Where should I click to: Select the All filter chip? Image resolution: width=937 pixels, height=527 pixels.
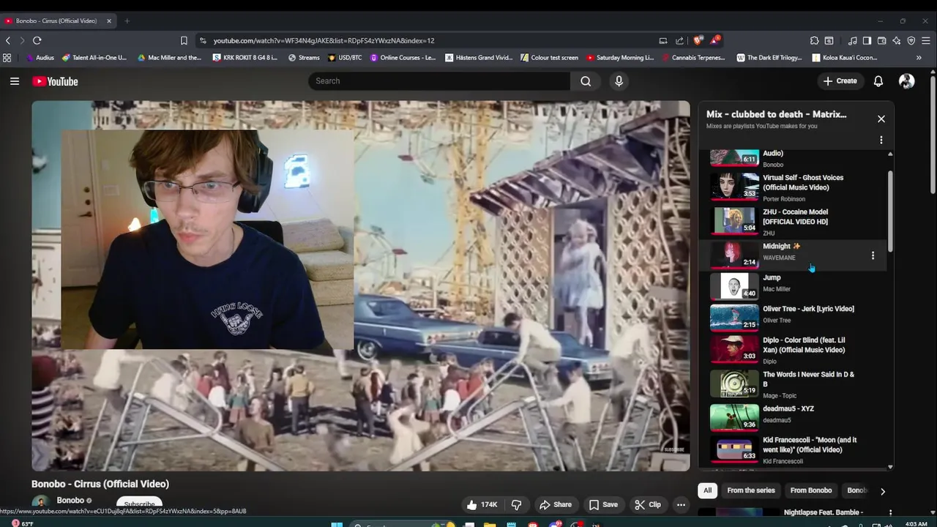[707, 490]
